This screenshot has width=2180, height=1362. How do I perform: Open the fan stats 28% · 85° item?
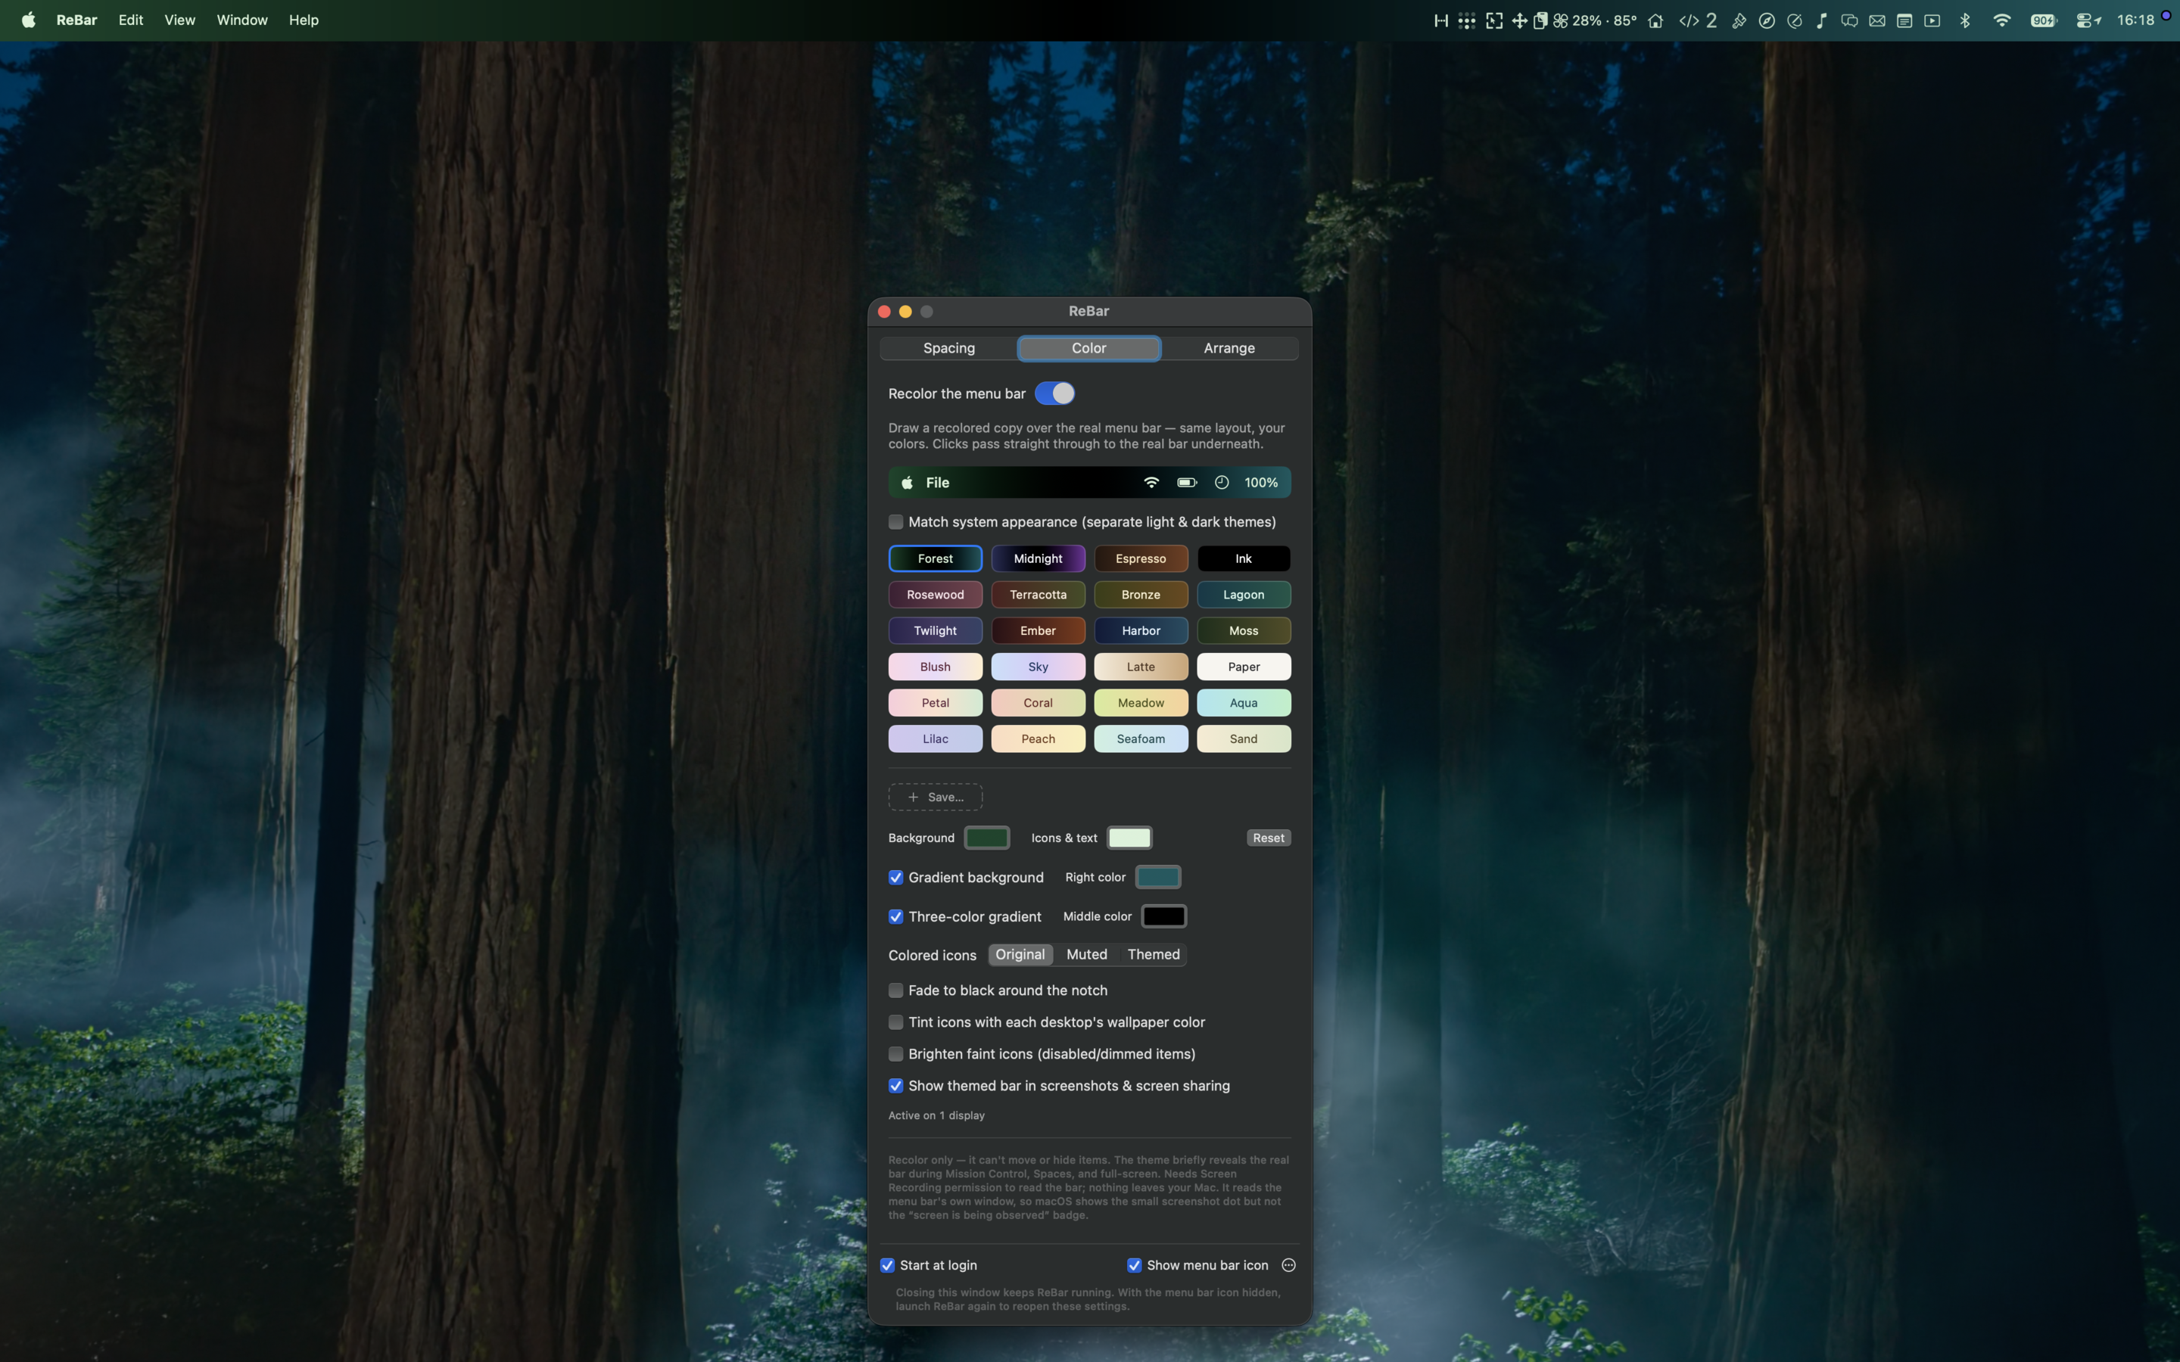pos(1594,20)
